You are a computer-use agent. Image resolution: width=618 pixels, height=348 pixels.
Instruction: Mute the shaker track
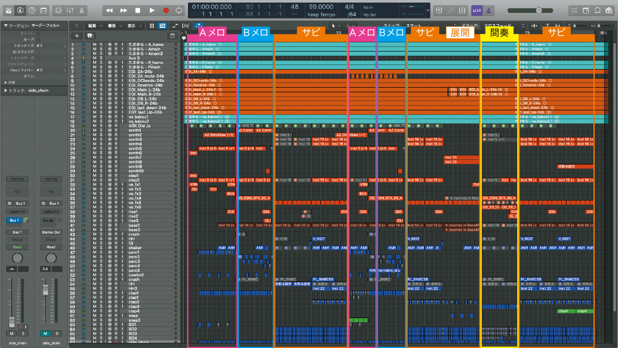[x=94, y=248]
